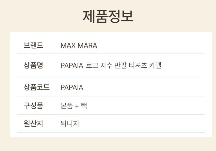Select the 구성품 row label

pyautogui.click(x=33, y=106)
